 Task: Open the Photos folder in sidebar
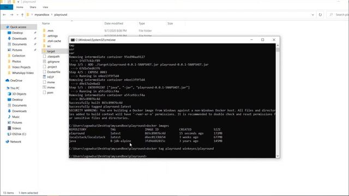tap(16, 62)
